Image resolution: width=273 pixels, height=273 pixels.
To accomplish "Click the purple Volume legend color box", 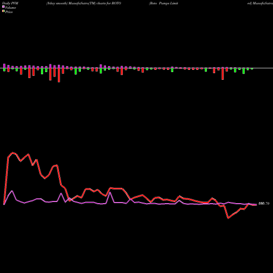I will click(x=3, y=7).
